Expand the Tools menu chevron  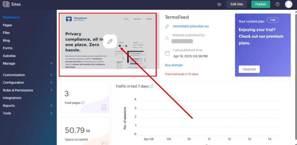pos(51,113)
